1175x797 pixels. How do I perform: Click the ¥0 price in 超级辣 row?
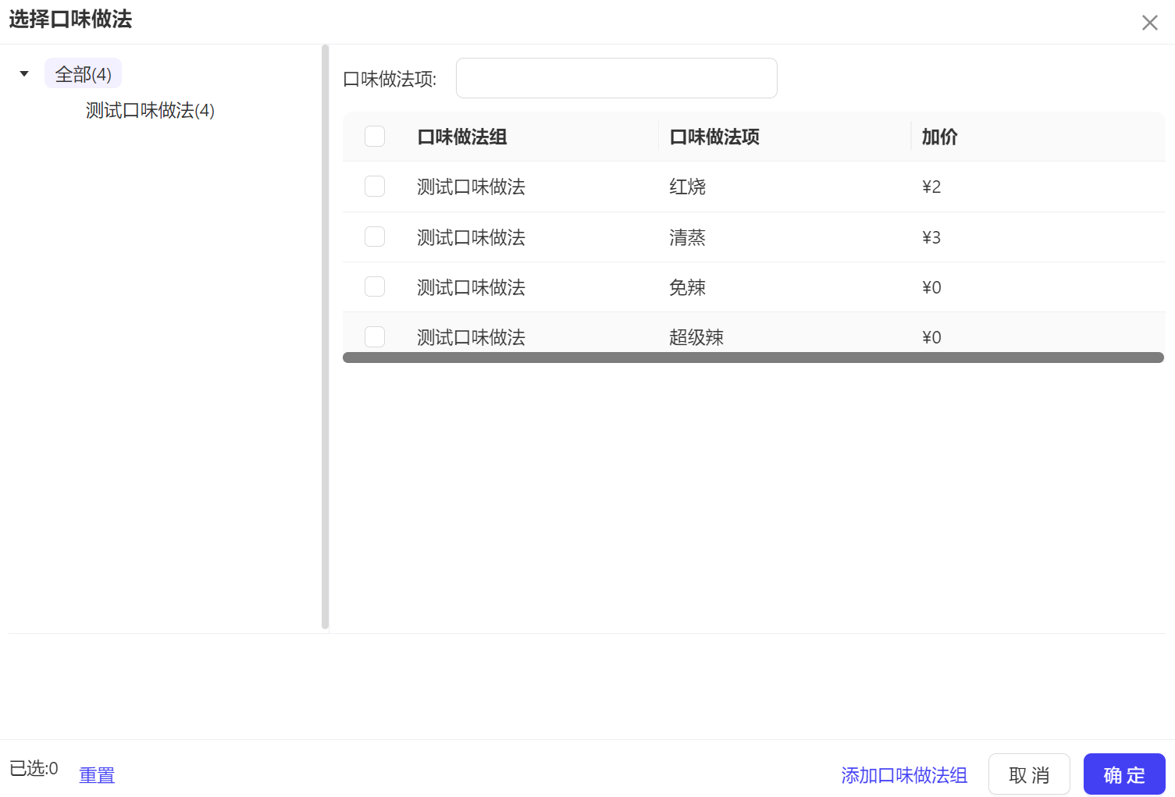[x=931, y=337]
